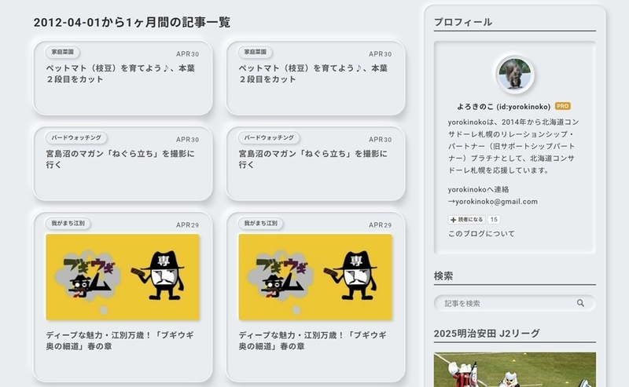Viewport: 629px width, 387px height.
Task: Open the squirrel profile avatar
Action: pyautogui.click(x=515, y=75)
